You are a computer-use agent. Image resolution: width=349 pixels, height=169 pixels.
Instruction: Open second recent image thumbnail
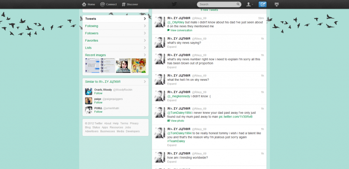[108, 66]
